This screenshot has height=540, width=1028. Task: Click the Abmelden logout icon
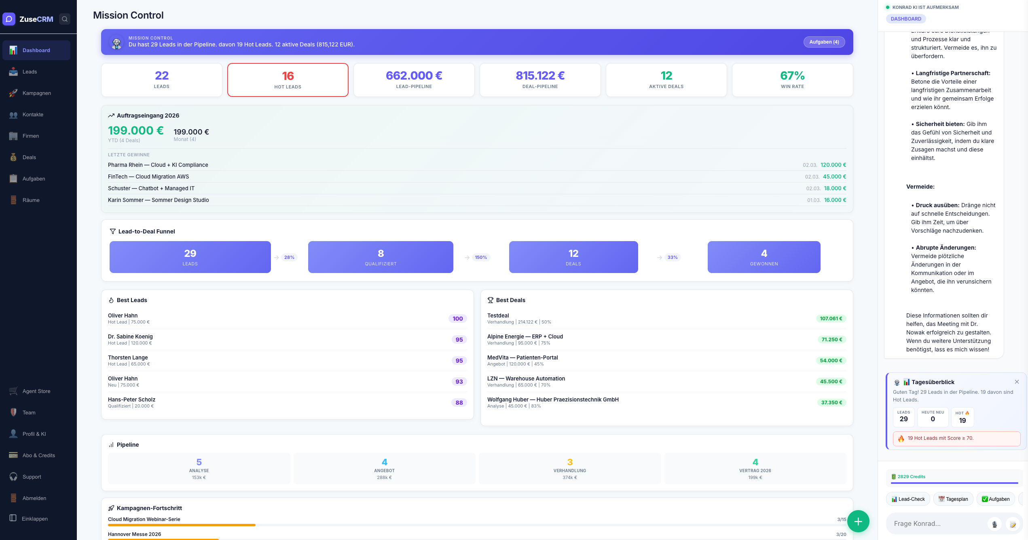(x=13, y=498)
